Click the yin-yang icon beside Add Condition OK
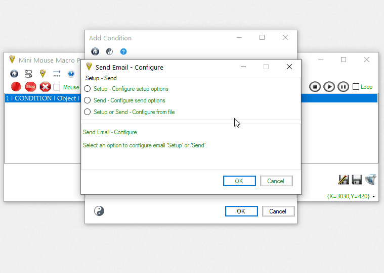 99,211
